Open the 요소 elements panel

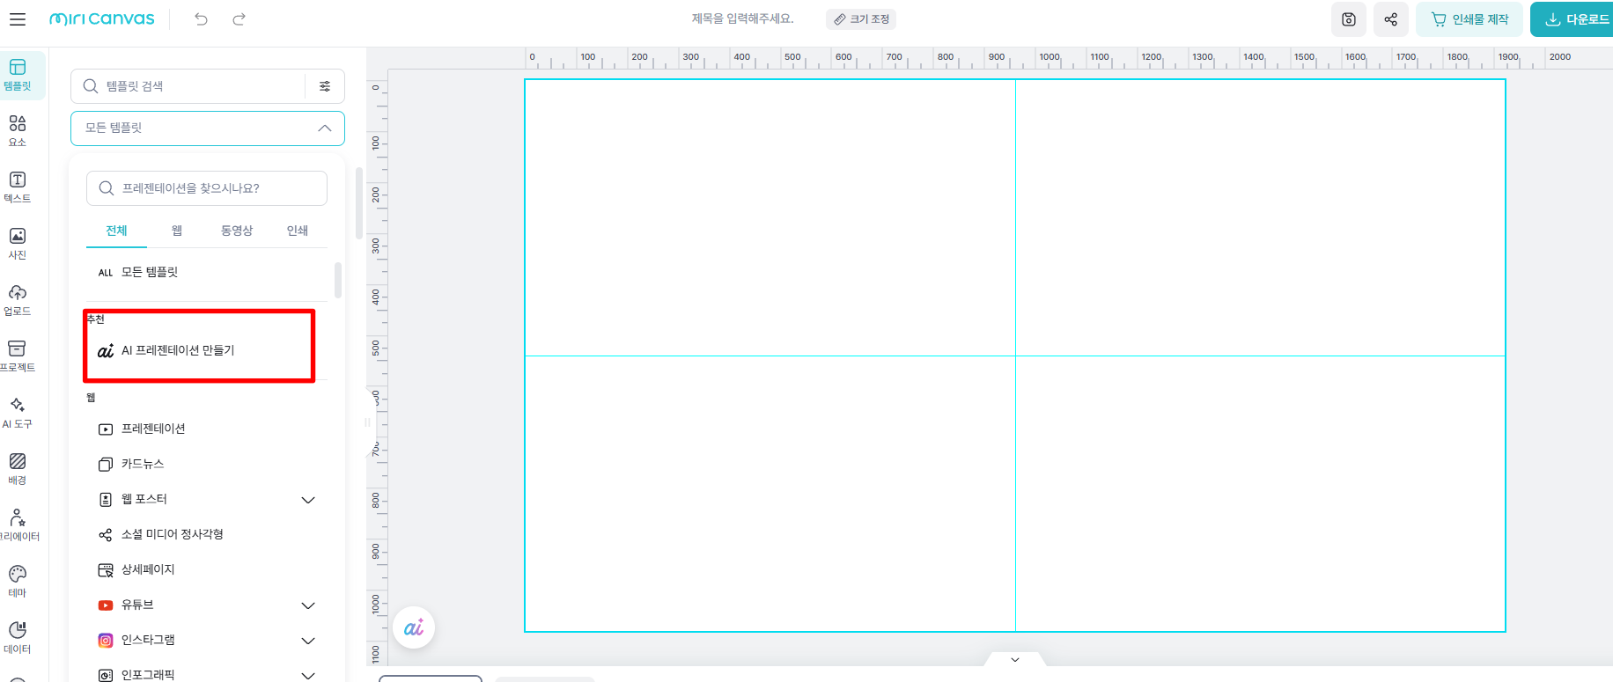click(x=18, y=131)
